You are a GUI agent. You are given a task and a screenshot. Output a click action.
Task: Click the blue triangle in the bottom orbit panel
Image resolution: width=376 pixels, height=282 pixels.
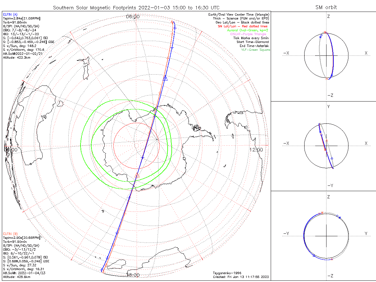pyautogui.click(x=314, y=256)
